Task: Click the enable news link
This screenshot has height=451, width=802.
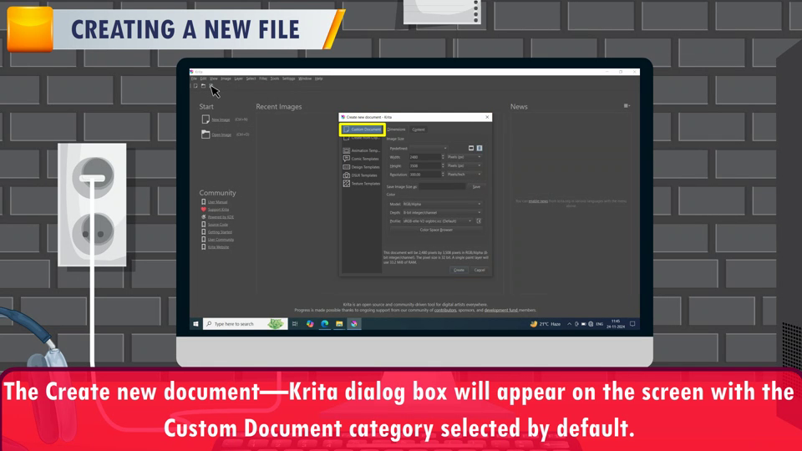Action: coord(538,201)
